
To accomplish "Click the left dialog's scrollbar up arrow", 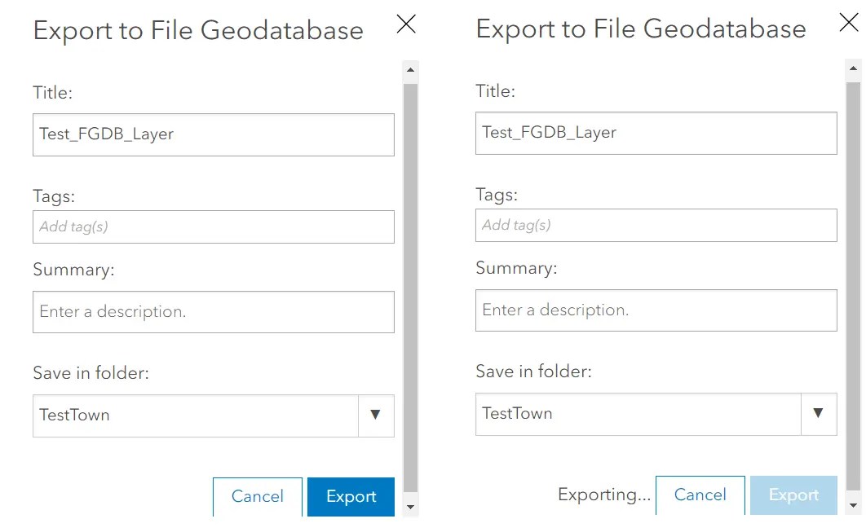I will click(x=410, y=68).
